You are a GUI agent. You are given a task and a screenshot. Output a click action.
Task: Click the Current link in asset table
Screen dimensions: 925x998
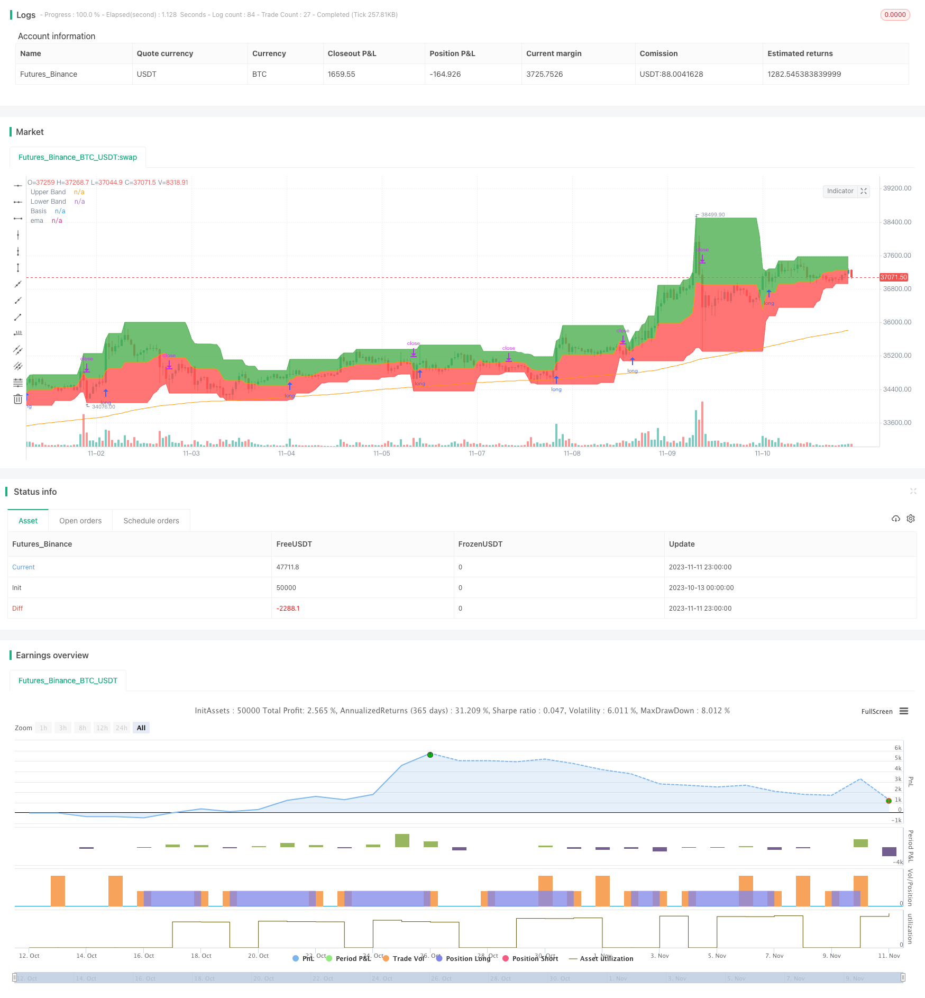(x=23, y=567)
